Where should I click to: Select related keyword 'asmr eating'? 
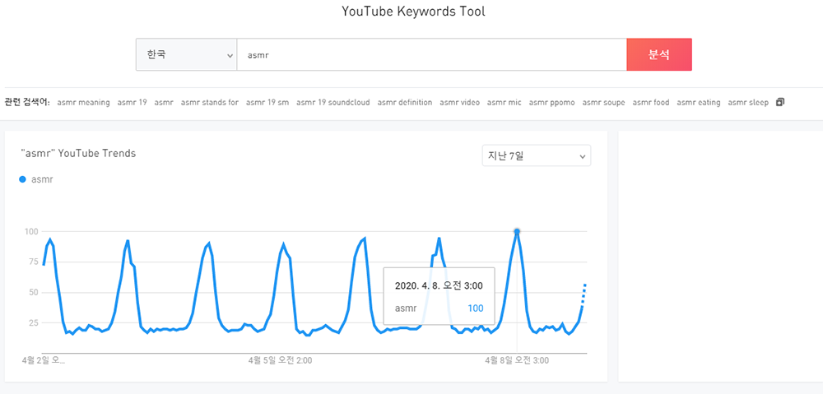[698, 102]
